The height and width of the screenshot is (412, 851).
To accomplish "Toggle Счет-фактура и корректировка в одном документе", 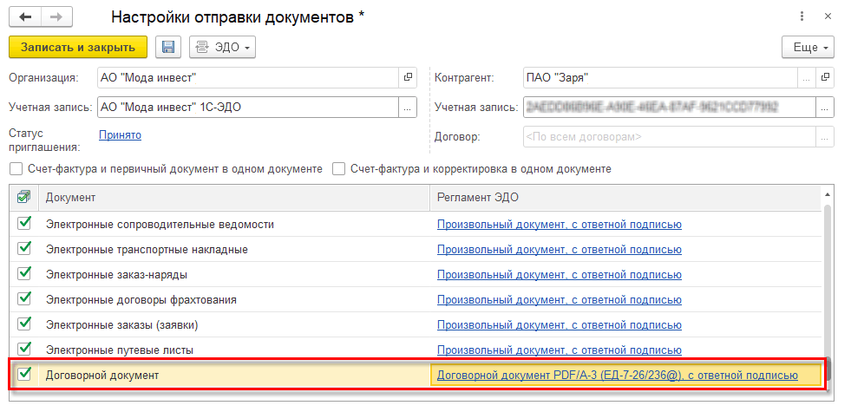I will click(339, 169).
